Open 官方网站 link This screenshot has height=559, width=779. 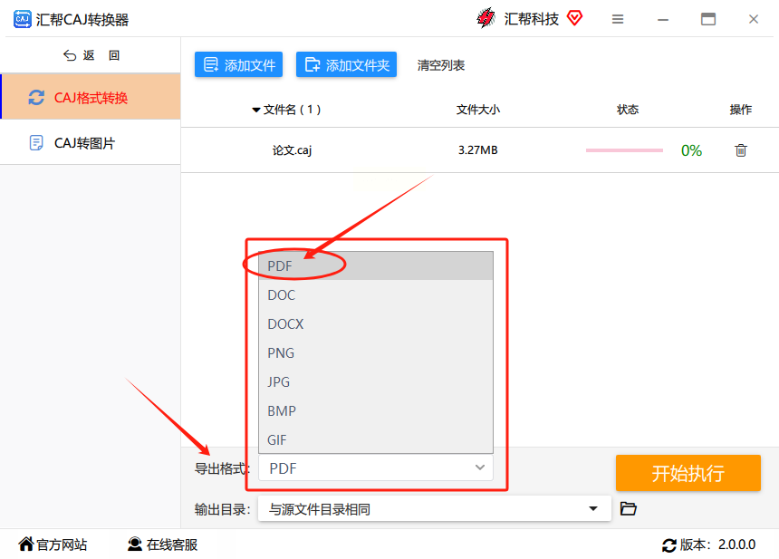click(53, 545)
